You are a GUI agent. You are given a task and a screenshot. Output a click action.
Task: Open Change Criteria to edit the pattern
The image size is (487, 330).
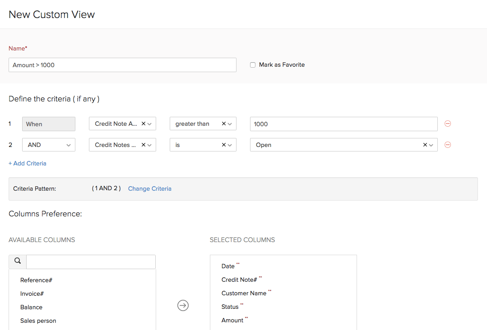click(x=149, y=188)
